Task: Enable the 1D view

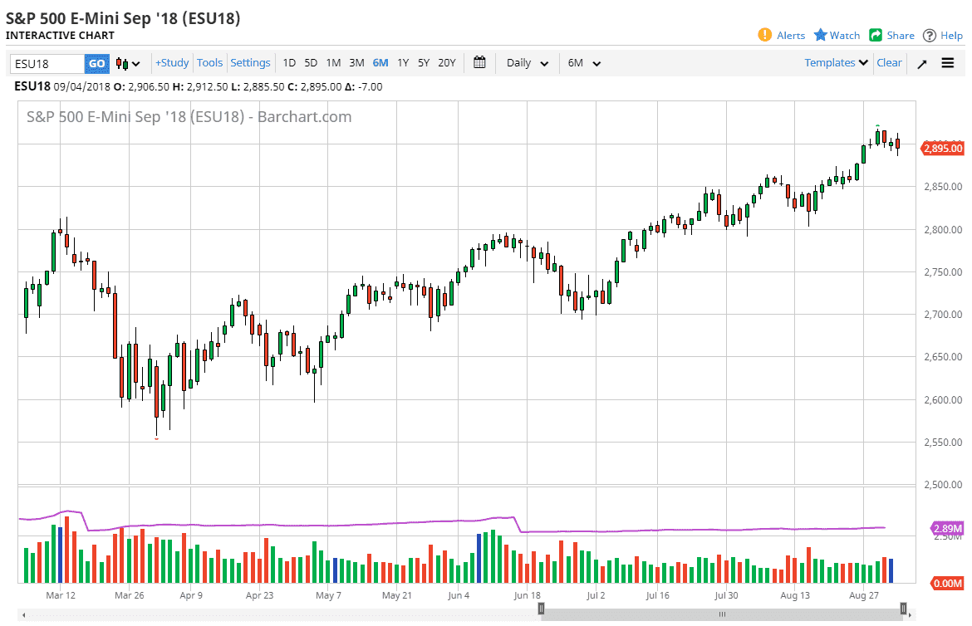Action: 289,62
